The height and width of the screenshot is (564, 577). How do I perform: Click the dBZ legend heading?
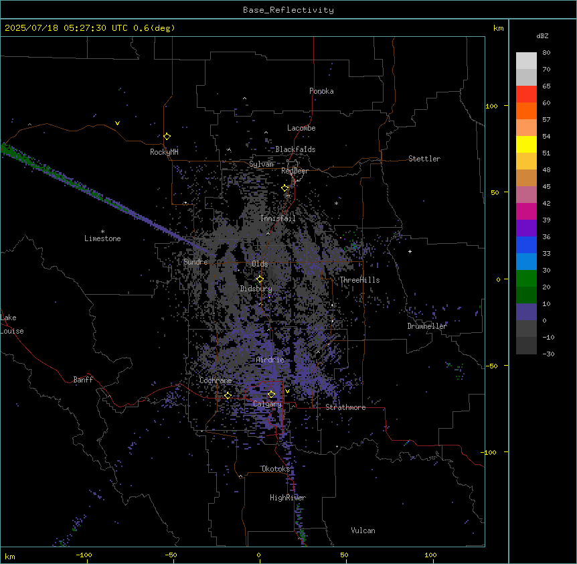[x=542, y=36]
